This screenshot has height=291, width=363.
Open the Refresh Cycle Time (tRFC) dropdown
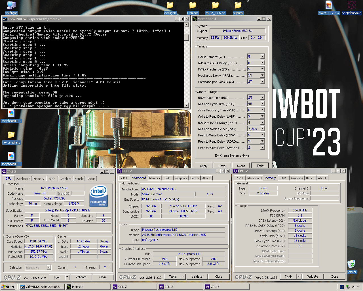click(x=262, y=104)
